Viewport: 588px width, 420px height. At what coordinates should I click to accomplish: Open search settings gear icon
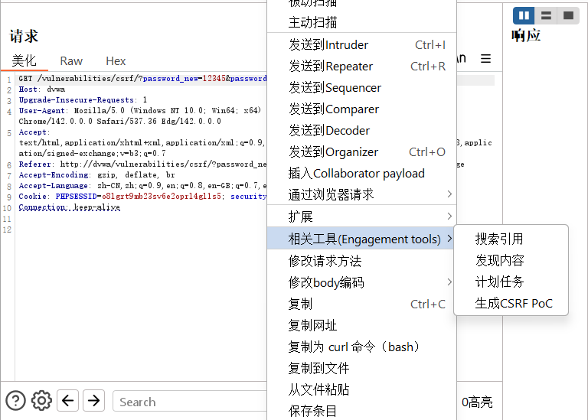point(41,401)
